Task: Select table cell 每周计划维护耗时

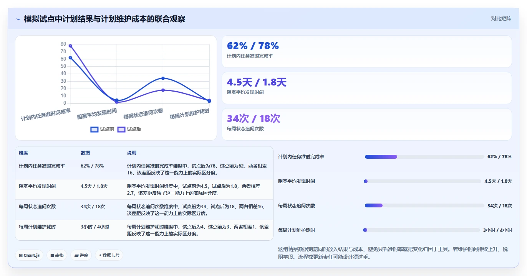Action: pos(37,227)
